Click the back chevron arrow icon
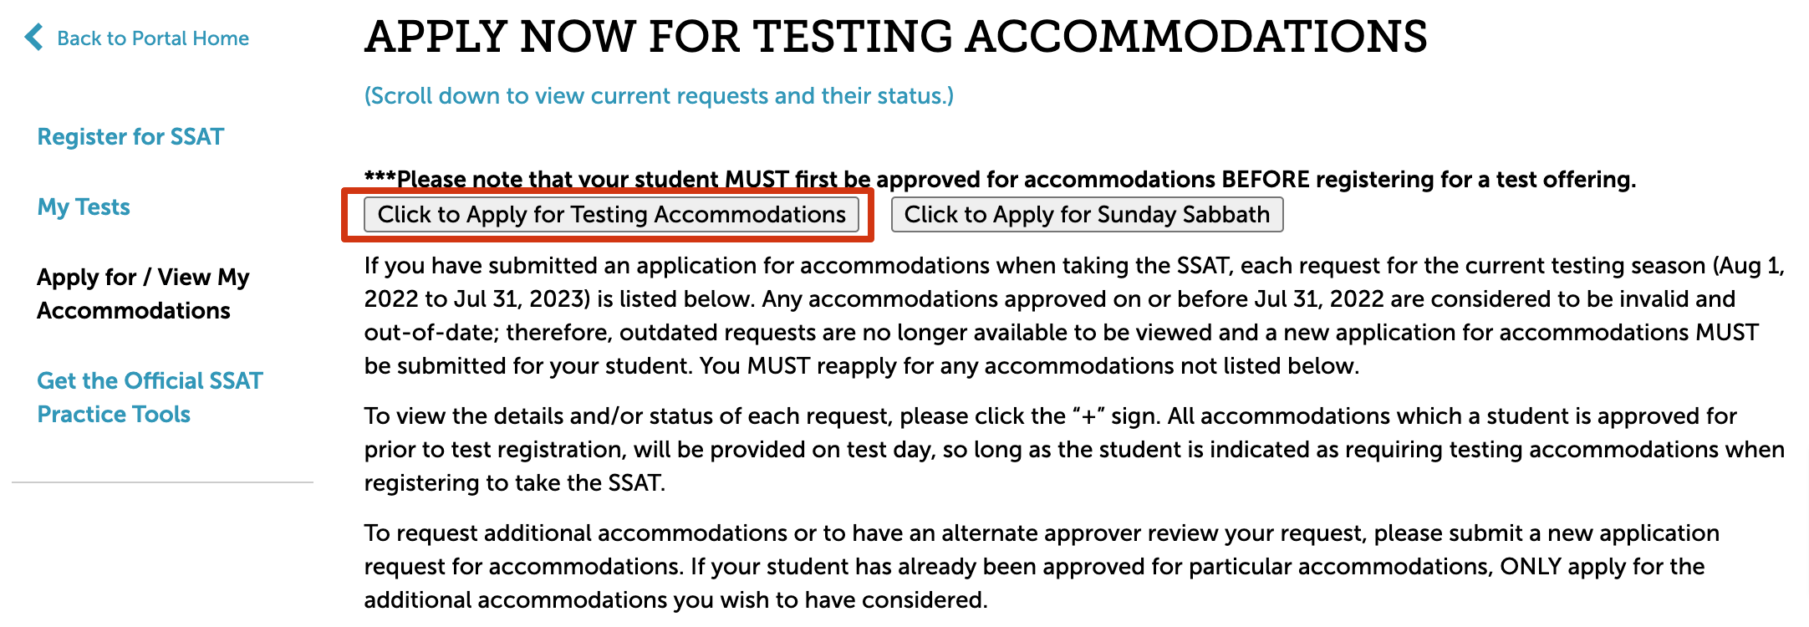1809x627 pixels. 33,37
